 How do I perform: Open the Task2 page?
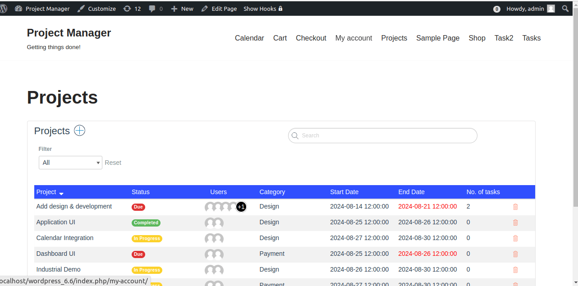[504, 38]
